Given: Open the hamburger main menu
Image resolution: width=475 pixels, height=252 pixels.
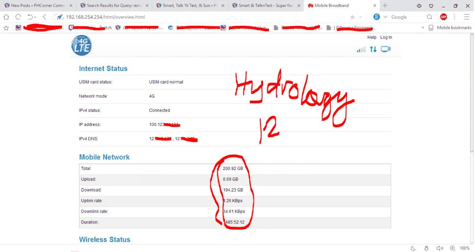Looking at the screenshot, I should coord(466,17).
